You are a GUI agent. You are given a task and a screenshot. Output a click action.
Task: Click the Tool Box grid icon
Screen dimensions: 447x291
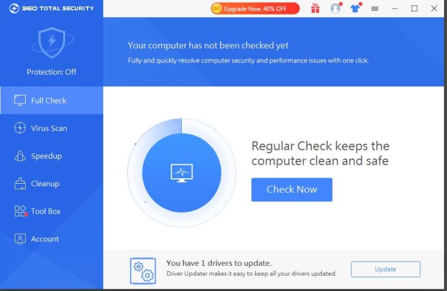click(21, 211)
